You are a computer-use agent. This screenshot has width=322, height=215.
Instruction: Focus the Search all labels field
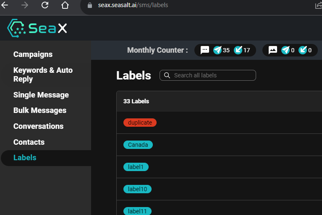[x=208, y=75]
